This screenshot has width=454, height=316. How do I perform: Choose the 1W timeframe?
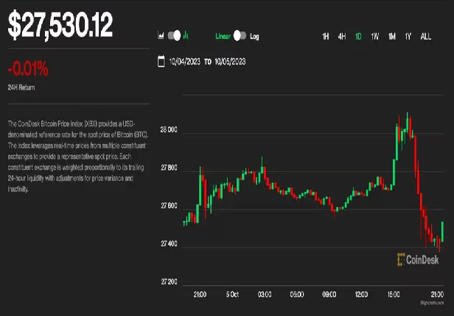(375, 35)
